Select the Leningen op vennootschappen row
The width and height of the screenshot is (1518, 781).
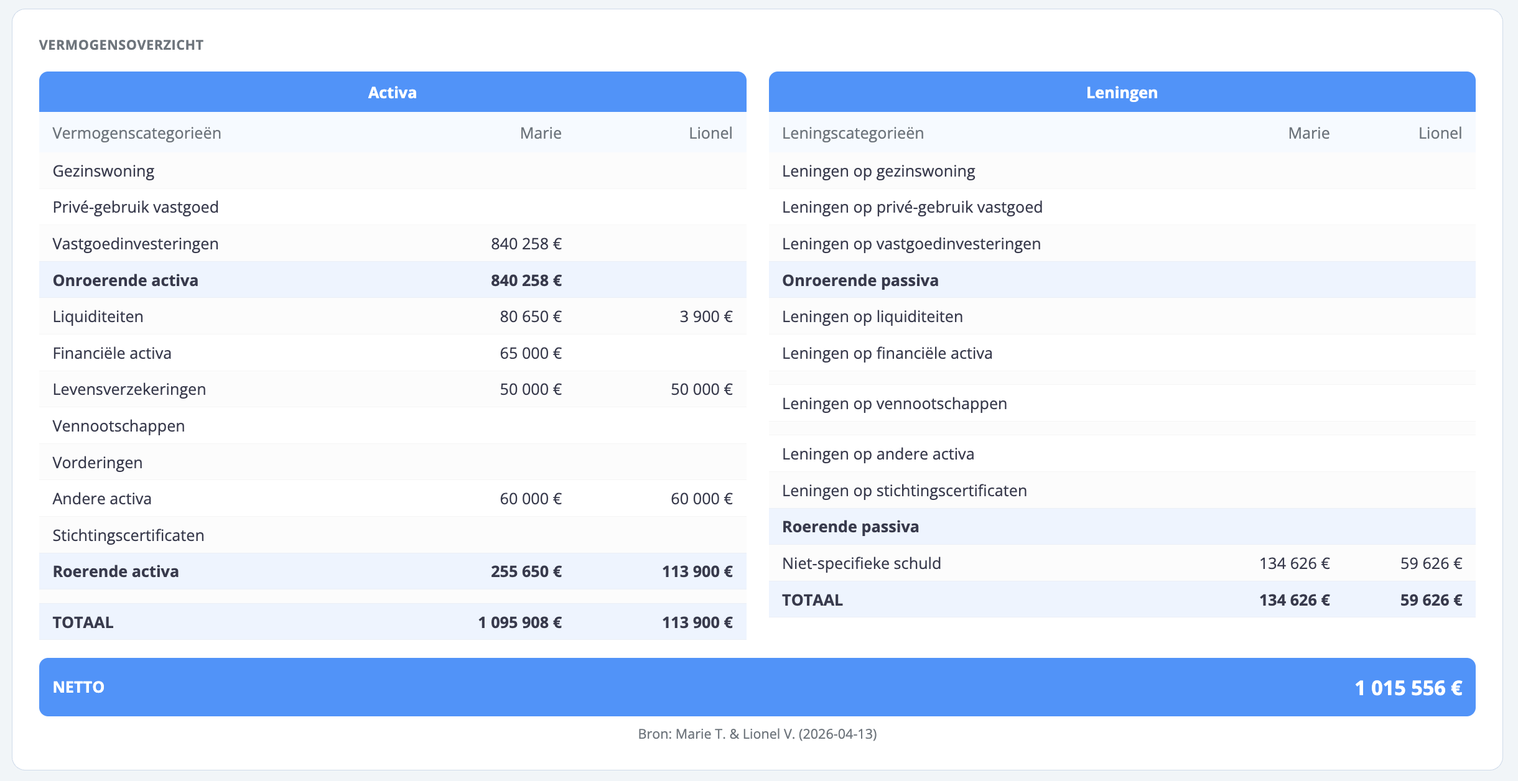click(894, 404)
